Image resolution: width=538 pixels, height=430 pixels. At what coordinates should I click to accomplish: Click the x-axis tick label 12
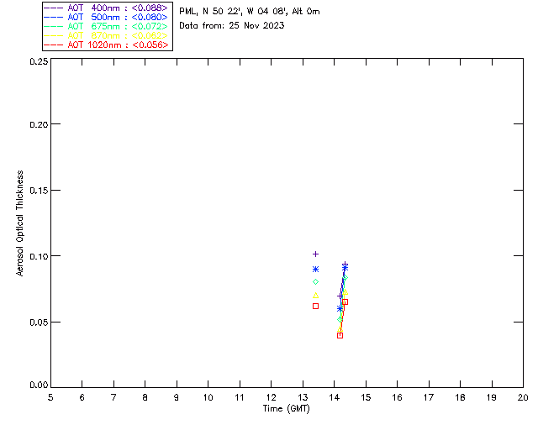pos(271,397)
